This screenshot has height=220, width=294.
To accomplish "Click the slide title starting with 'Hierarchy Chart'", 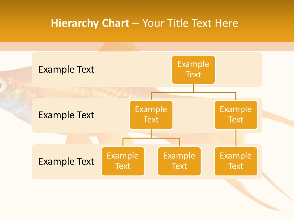I will coord(144,23).
